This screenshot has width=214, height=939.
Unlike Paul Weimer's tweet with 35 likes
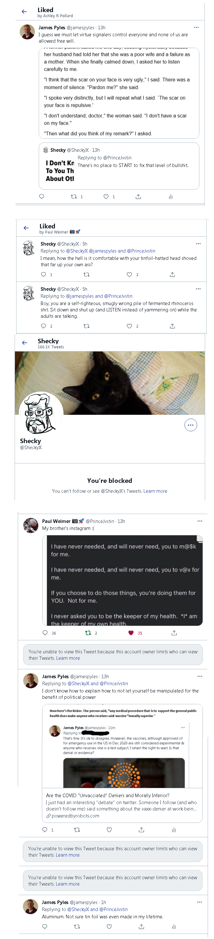tap(131, 633)
